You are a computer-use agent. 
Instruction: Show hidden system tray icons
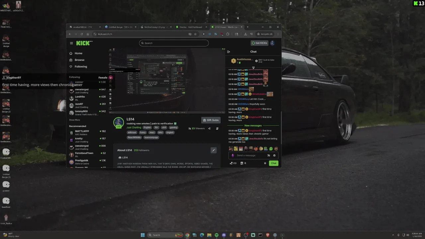[x=393, y=235]
